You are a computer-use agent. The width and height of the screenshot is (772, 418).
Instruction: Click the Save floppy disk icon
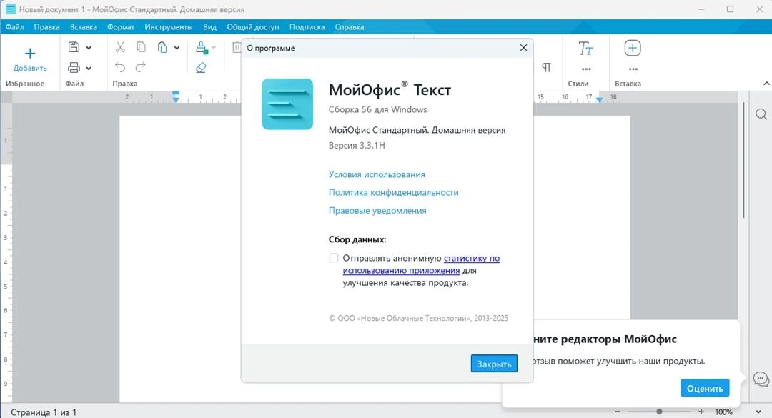point(74,47)
